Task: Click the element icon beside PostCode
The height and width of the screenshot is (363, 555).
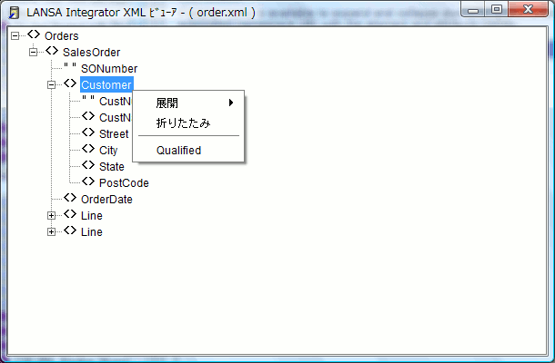Action: [88, 181]
